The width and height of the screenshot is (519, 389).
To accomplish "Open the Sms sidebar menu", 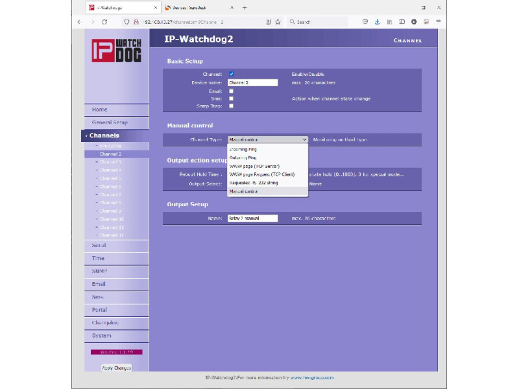I will click(x=117, y=298).
